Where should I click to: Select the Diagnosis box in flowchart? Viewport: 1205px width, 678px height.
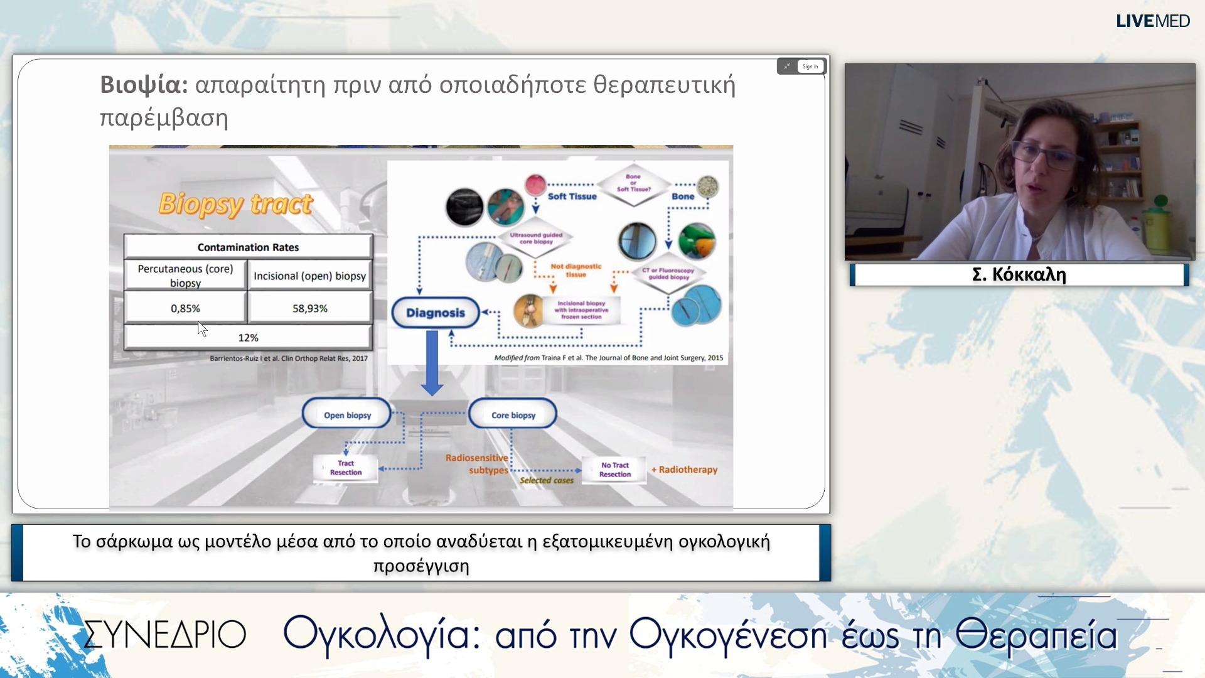436,313
